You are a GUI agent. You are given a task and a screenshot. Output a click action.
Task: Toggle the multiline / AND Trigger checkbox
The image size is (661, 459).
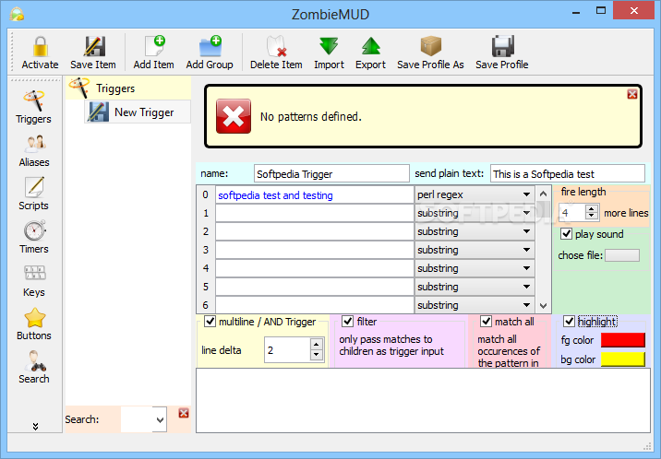click(x=210, y=322)
